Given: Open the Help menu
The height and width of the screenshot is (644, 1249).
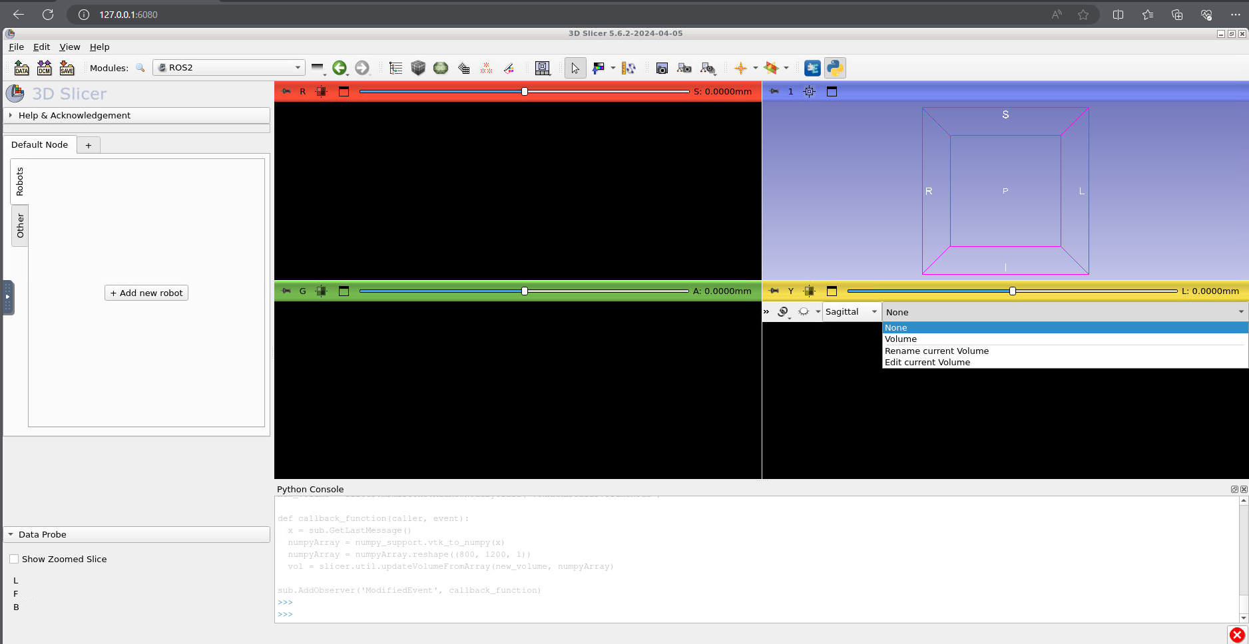Looking at the screenshot, I should [100, 47].
